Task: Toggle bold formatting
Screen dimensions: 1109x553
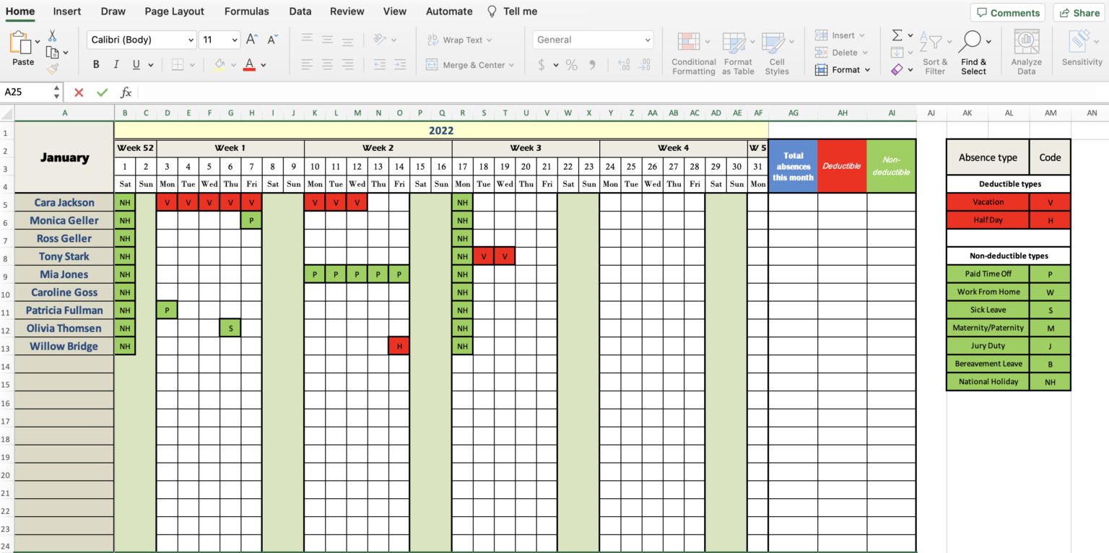Action: (x=95, y=64)
